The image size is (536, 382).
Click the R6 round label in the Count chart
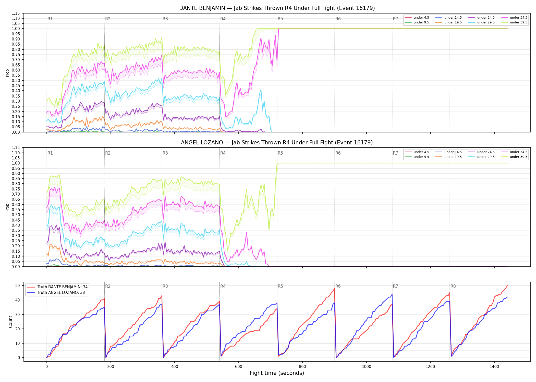tap(338, 286)
